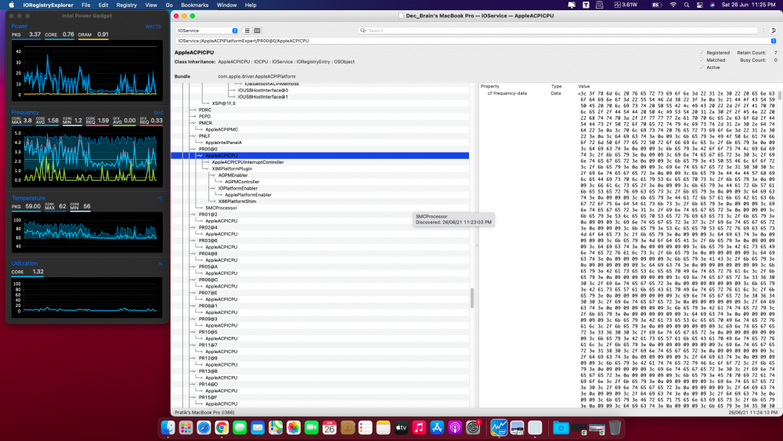Open Reminders from the Dock
783x441 pixels.
click(366, 428)
